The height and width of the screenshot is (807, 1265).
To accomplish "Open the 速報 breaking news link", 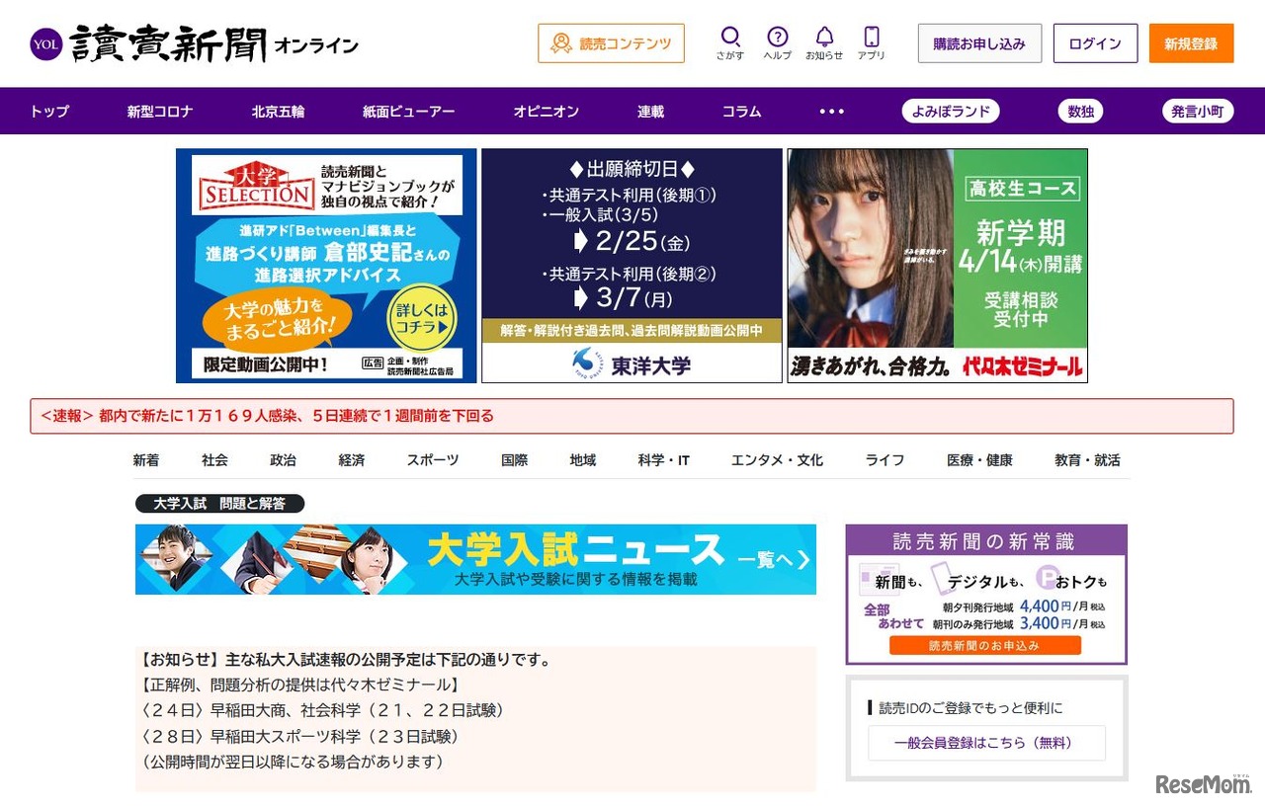I will [x=269, y=416].
